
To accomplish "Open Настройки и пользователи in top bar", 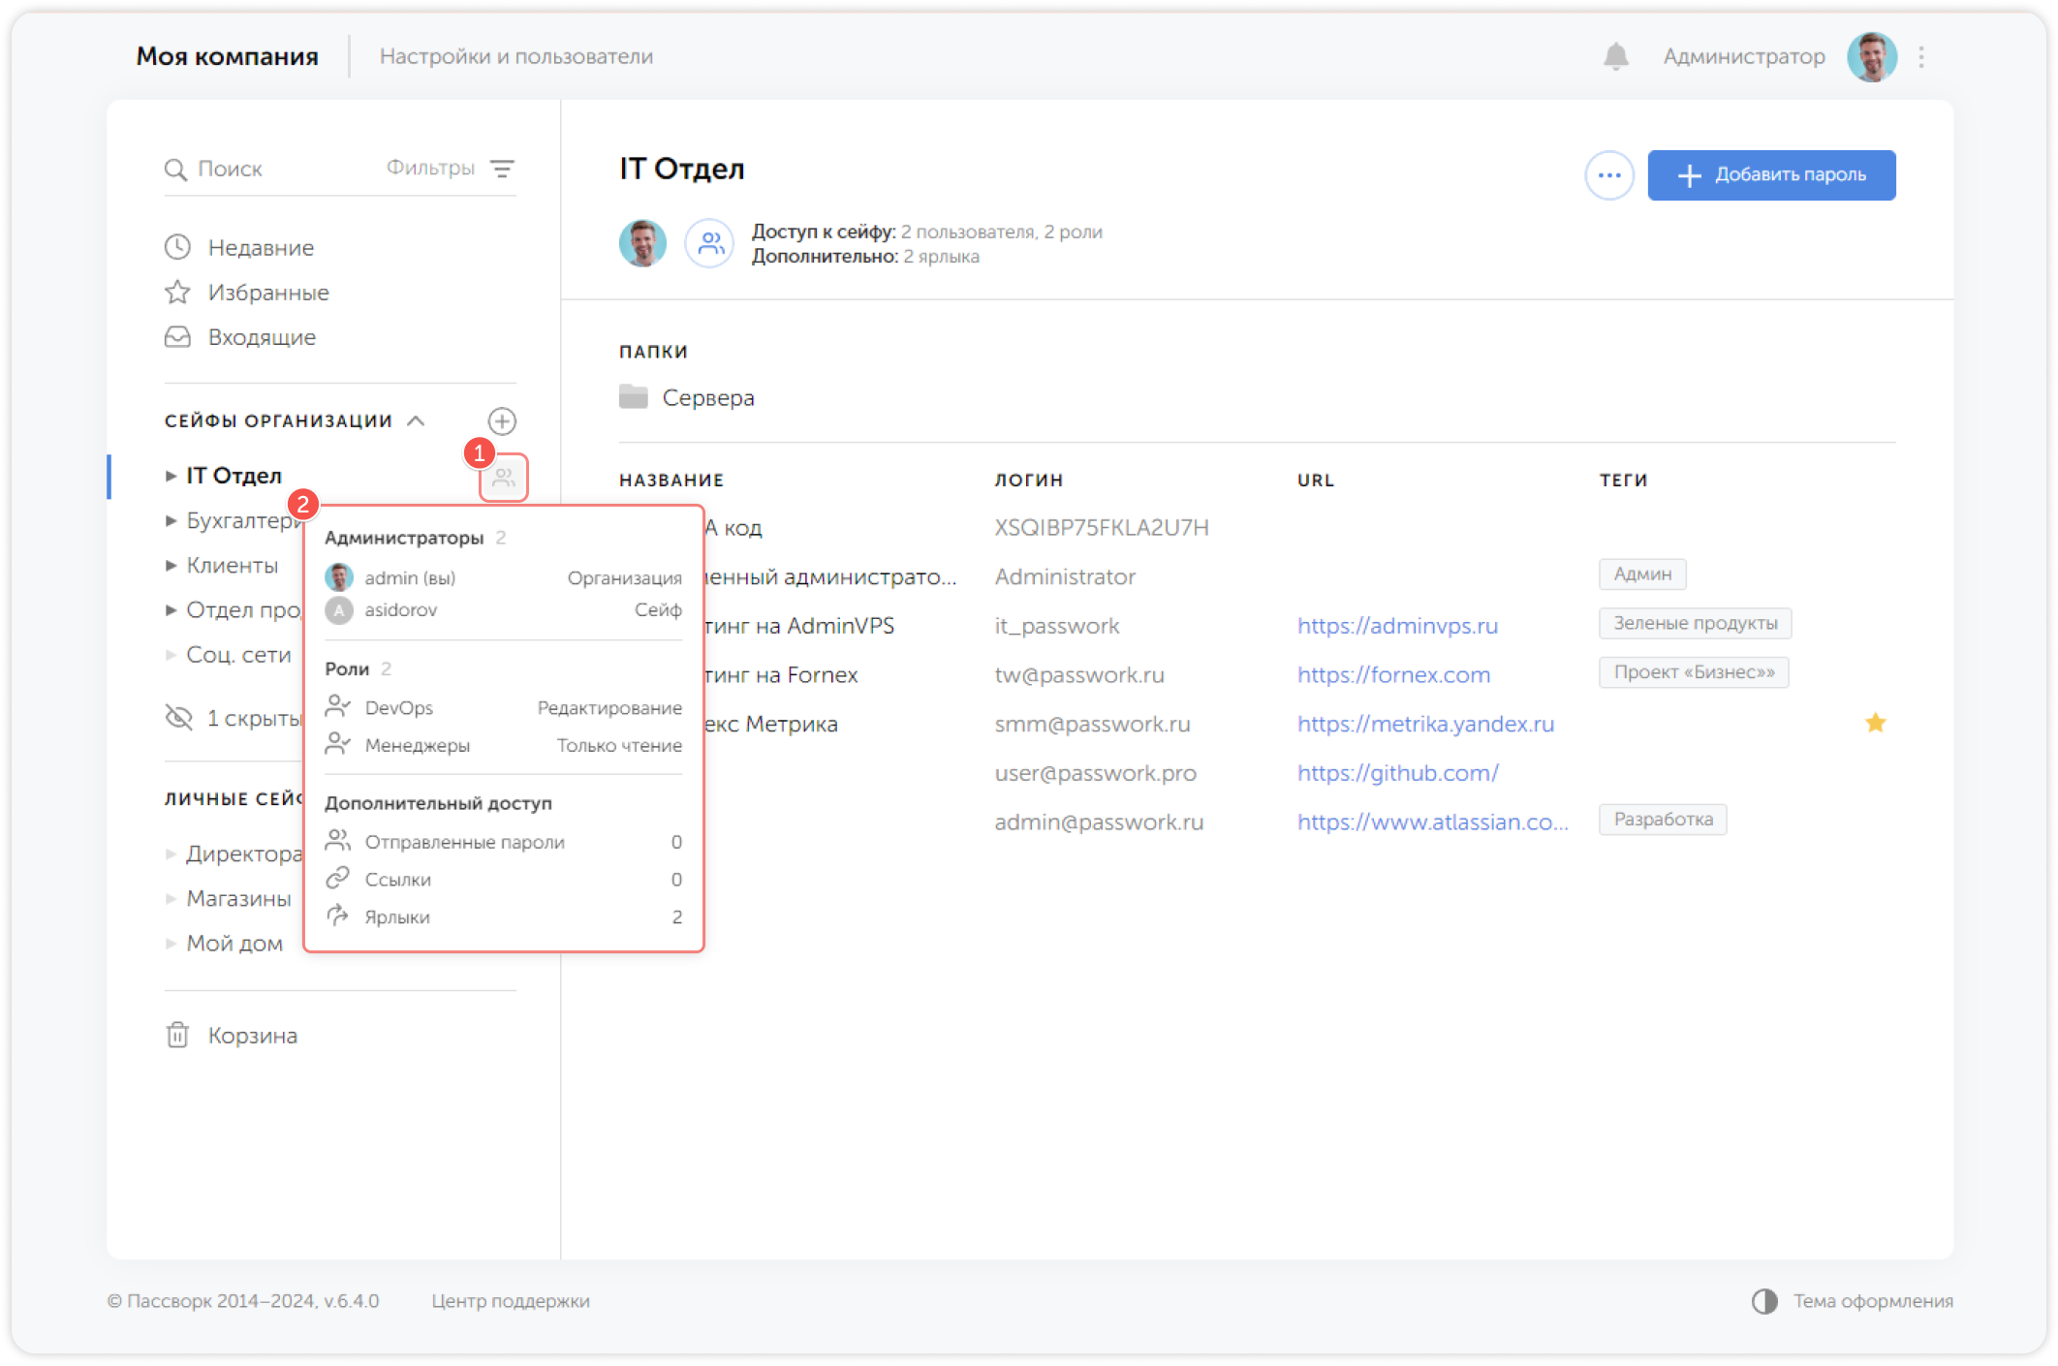I will (x=515, y=57).
